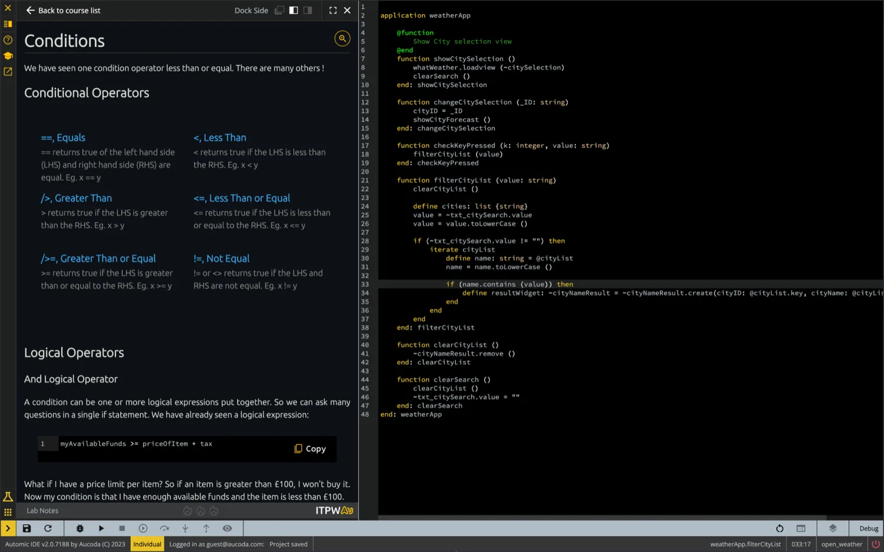Expand course panel to fullscreen
Screen dimensions: 884x552
click(x=333, y=11)
